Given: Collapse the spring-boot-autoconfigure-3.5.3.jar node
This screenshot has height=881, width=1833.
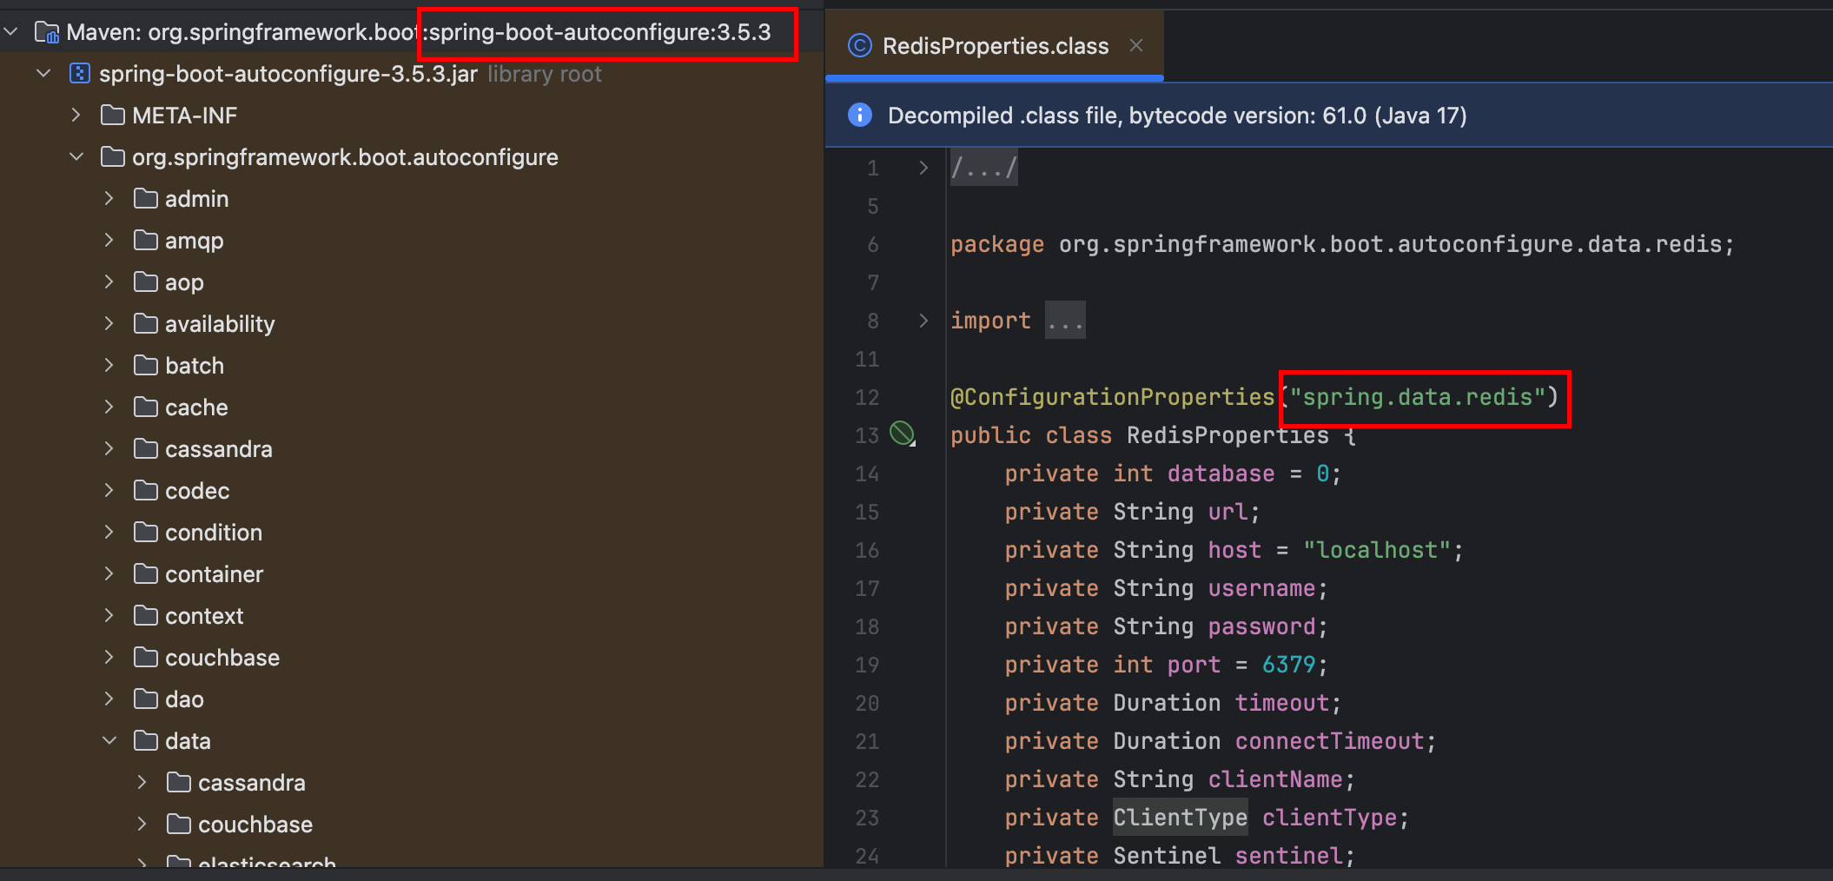Looking at the screenshot, I should [x=43, y=74].
